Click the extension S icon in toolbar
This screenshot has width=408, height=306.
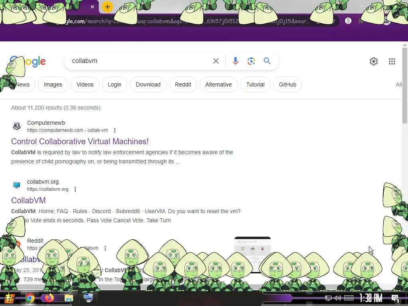(348, 21)
